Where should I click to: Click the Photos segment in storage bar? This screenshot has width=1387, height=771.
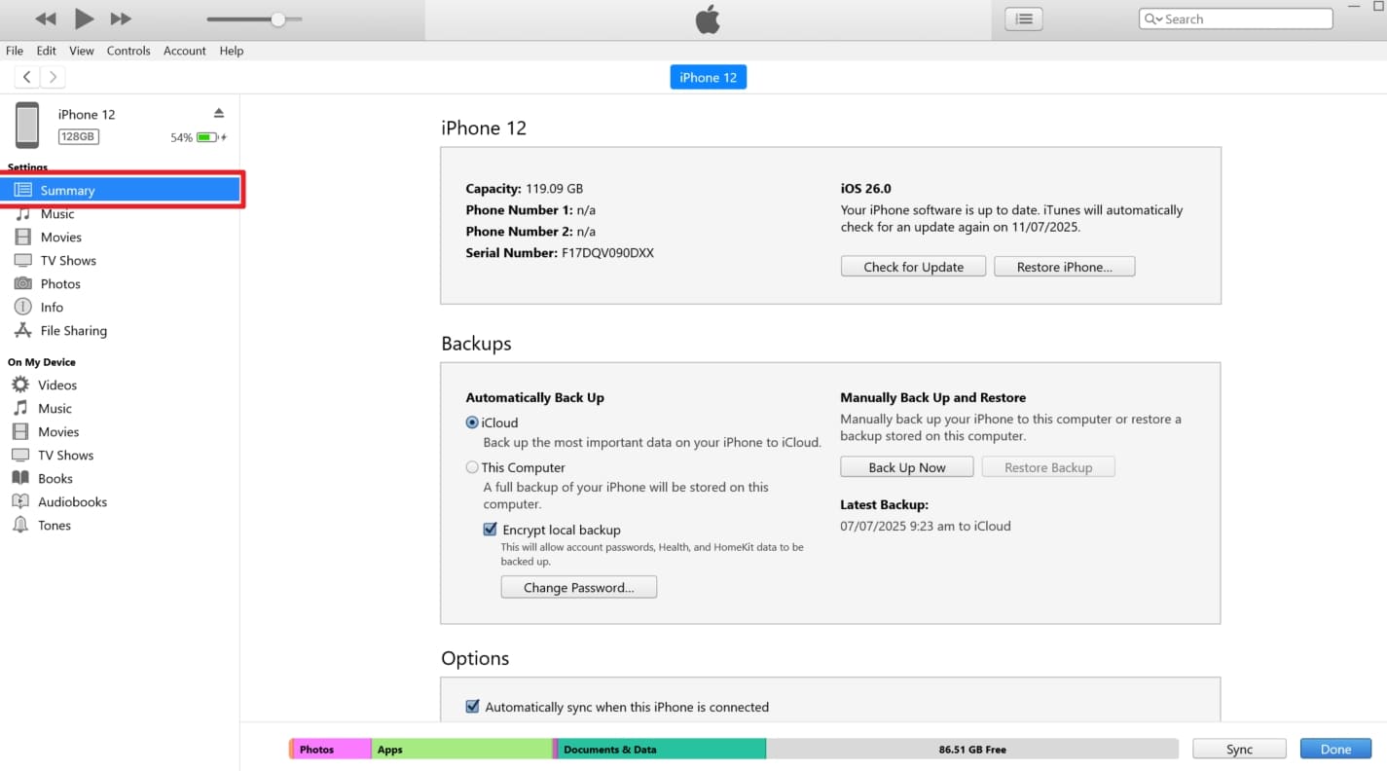[332, 750]
